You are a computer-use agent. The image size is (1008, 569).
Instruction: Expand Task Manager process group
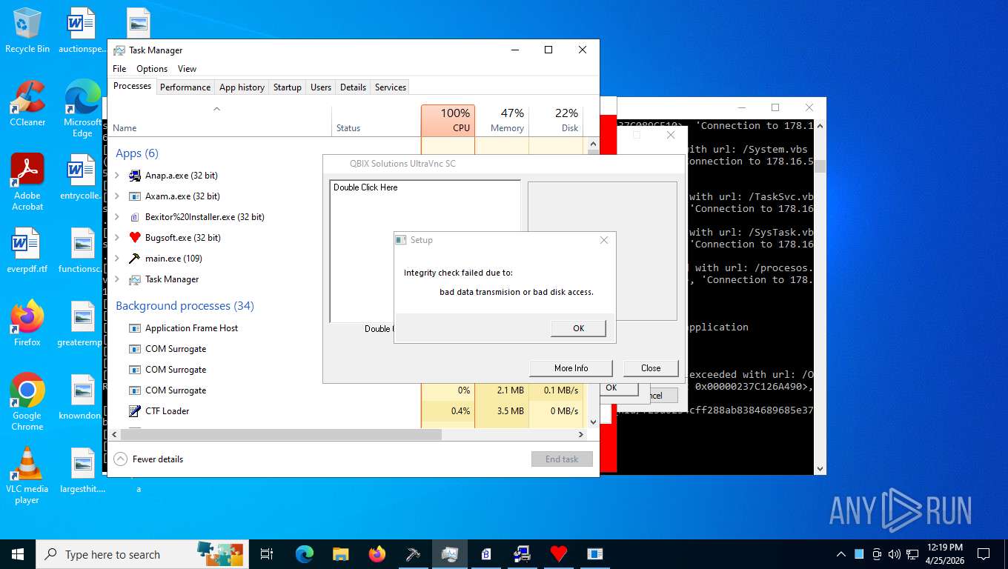[x=117, y=279]
